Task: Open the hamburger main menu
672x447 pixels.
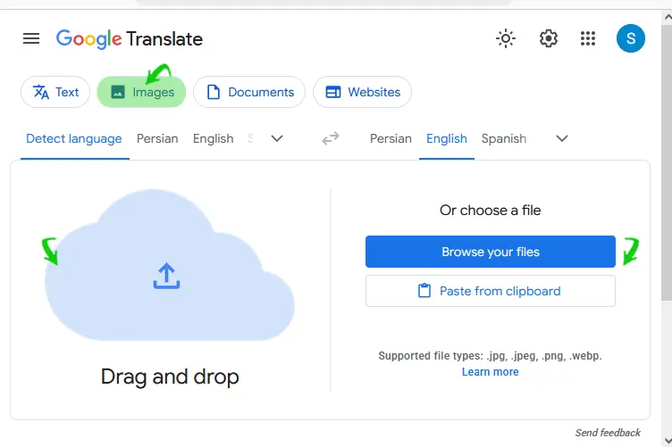Action: click(31, 38)
